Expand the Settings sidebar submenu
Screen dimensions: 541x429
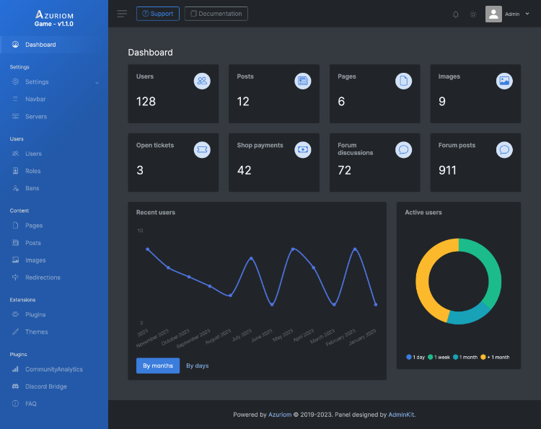pos(54,81)
